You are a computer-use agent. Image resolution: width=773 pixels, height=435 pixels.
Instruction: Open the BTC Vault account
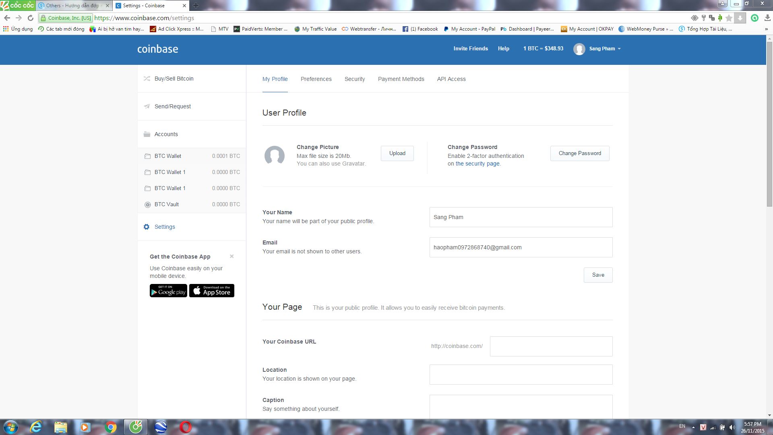pyautogui.click(x=167, y=204)
